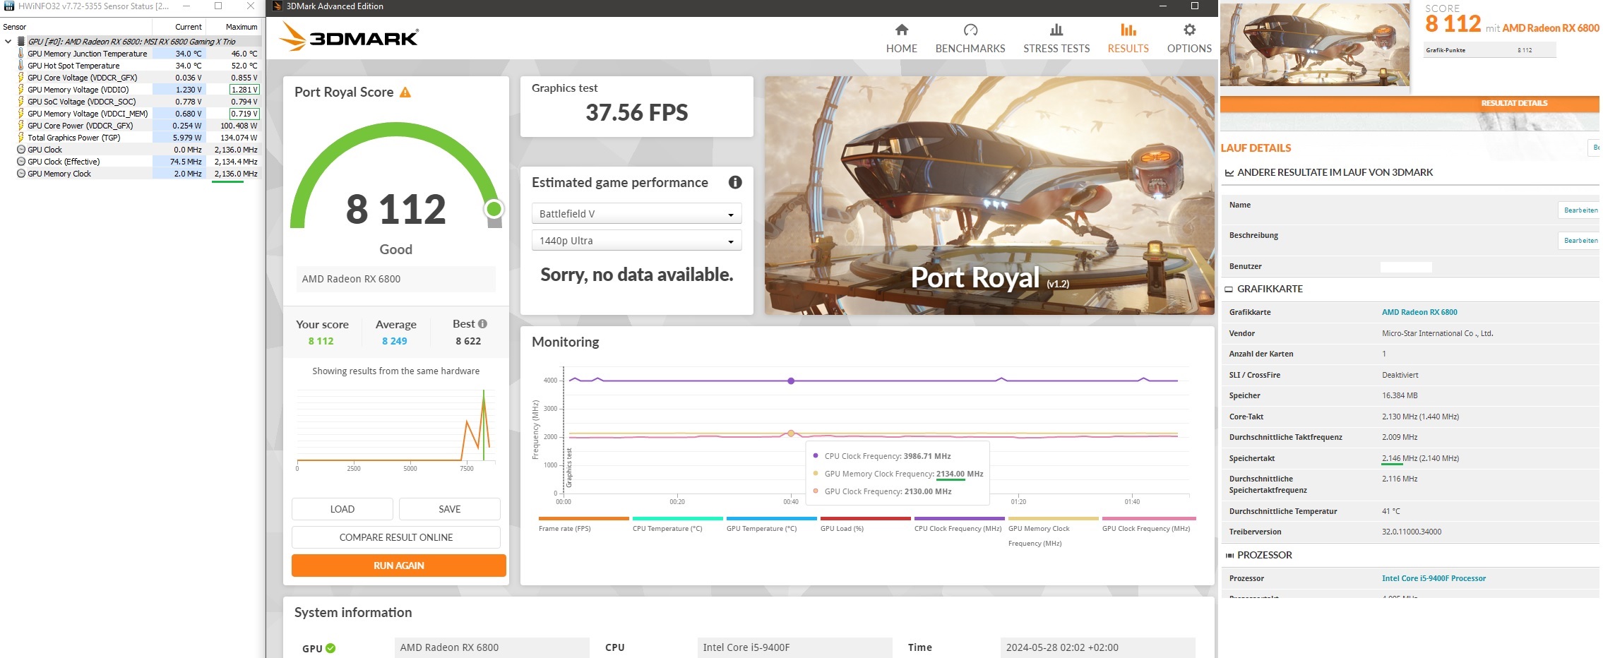Collapse the GPU sensor group in HWiNFO

tap(8, 42)
